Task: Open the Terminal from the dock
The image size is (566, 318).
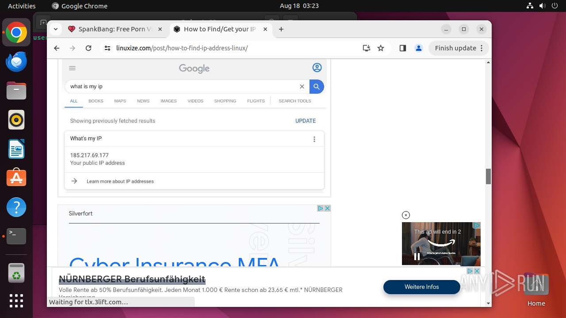Action: [x=16, y=236]
